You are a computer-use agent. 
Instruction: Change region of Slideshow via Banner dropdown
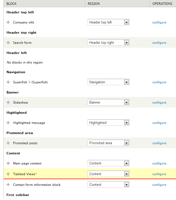tap(108, 102)
